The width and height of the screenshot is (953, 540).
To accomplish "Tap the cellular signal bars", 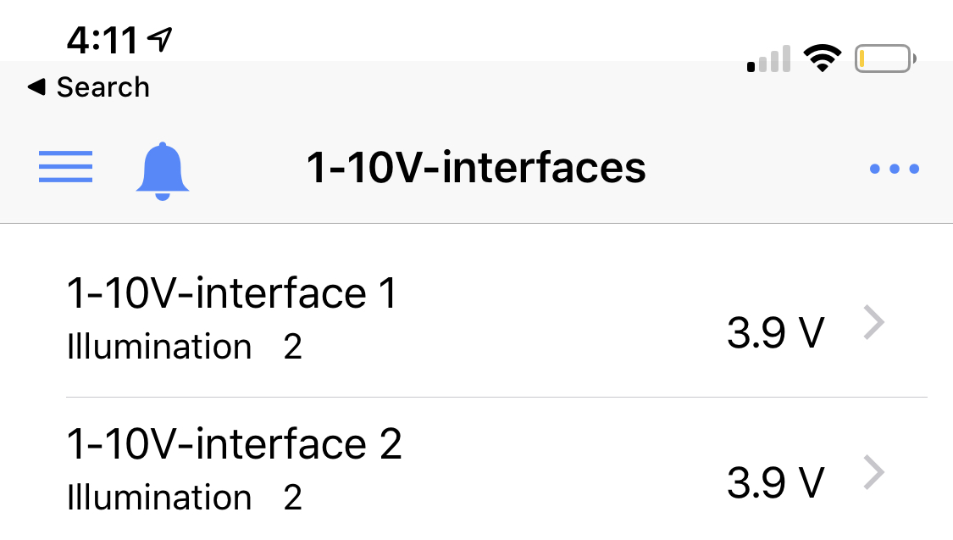I will tap(768, 60).
